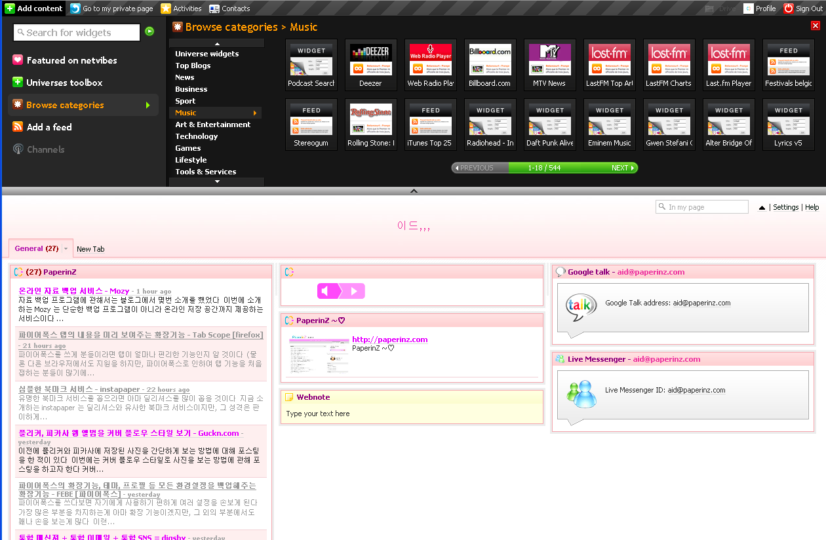Viewport: 826px width, 540px height.
Task: Open the http://paperinz.com link
Action: (x=389, y=339)
